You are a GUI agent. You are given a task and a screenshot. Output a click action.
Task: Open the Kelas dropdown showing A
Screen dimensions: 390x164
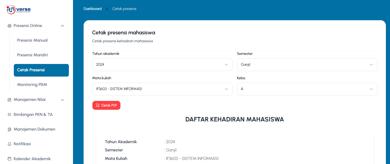pos(307,89)
